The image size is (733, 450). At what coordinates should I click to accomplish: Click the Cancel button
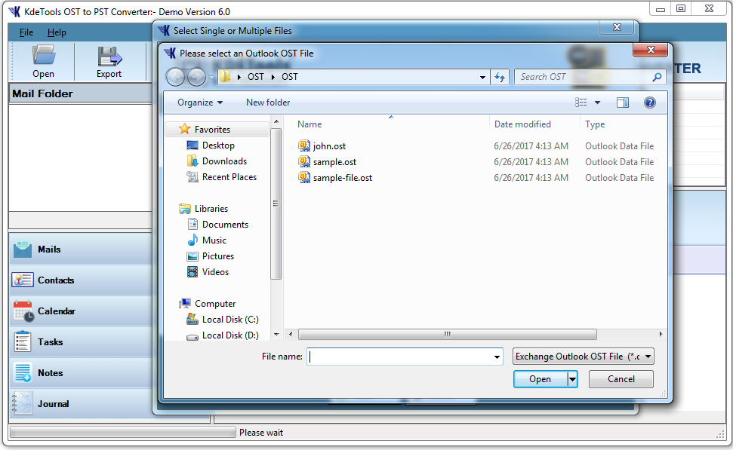tap(621, 379)
